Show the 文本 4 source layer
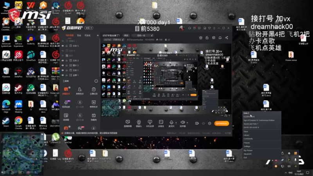This screenshot has height=176, width=313. coord(63,51)
